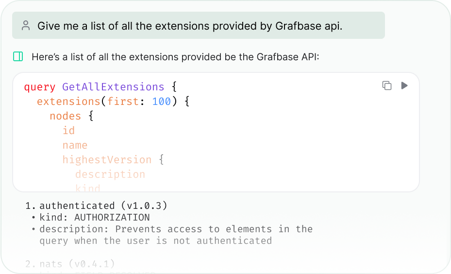451x274 pixels.
Task: Click the value 100 in the first argument
Action: point(162,102)
